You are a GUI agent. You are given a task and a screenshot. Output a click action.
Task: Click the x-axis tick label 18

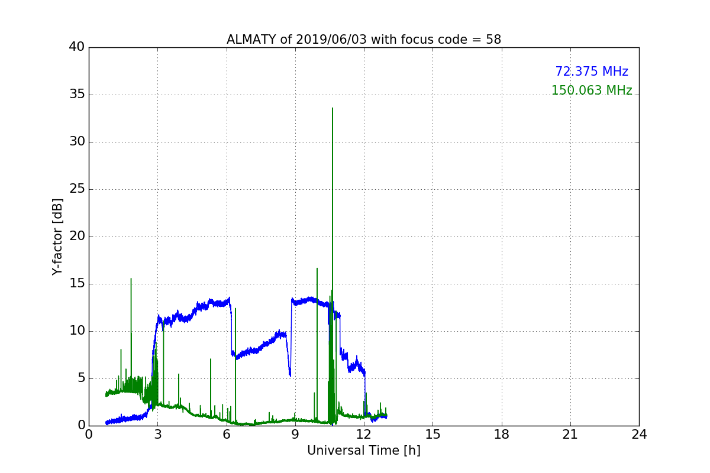pyautogui.click(x=502, y=435)
